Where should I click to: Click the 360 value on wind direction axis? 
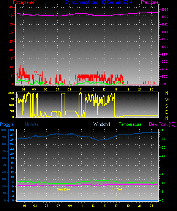pyautogui.click(x=11, y=93)
